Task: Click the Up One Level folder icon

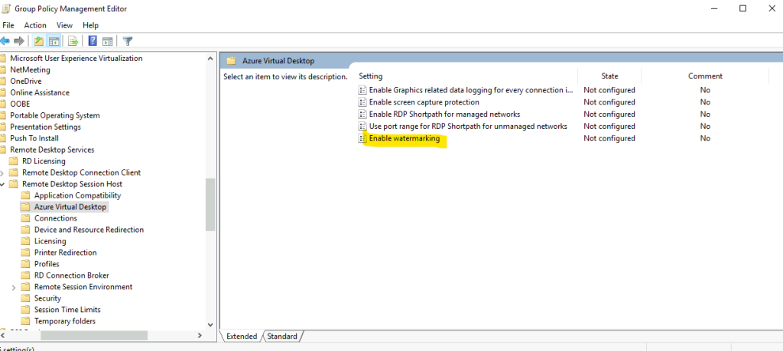Action: click(39, 41)
